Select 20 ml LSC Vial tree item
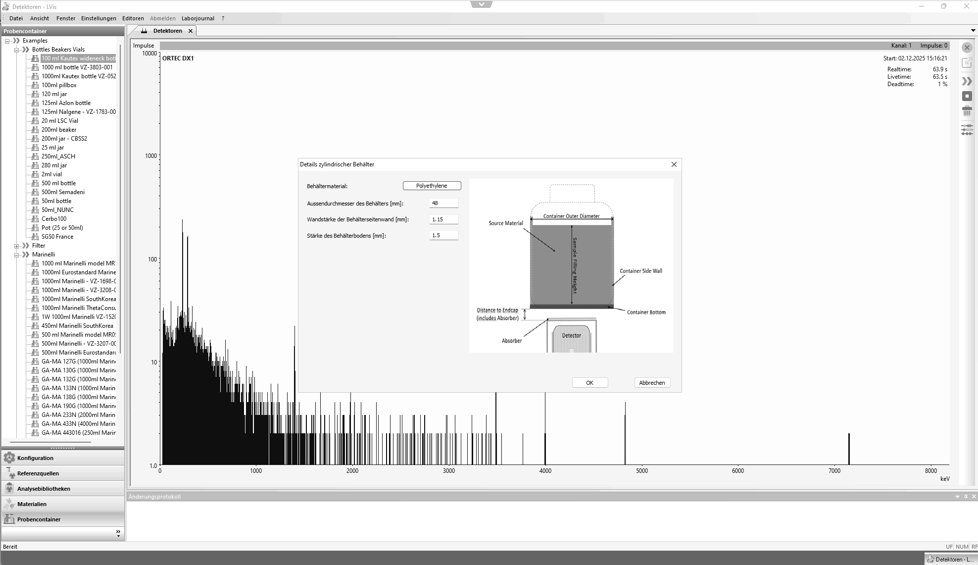 click(59, 121)
